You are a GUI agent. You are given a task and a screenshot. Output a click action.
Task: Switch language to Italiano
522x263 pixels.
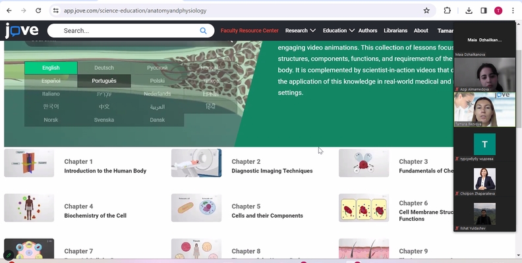51,93
